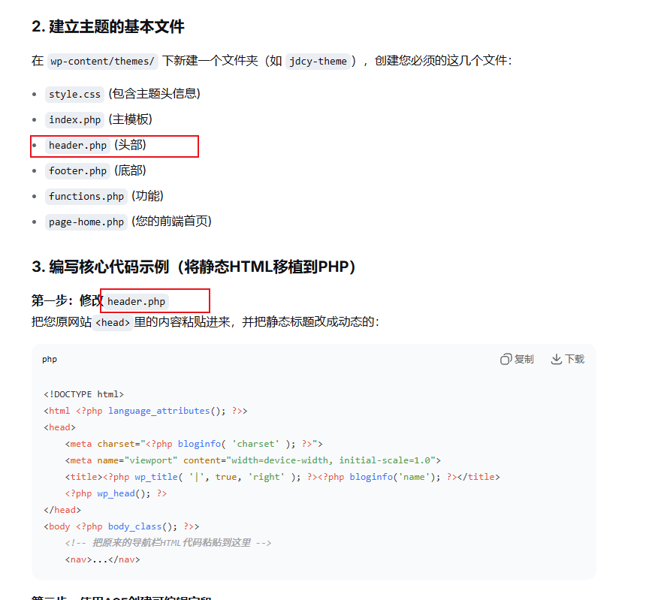670x600 pixels.
Task: Click the <head> inline code tag
Action: (x=113, y=322)
